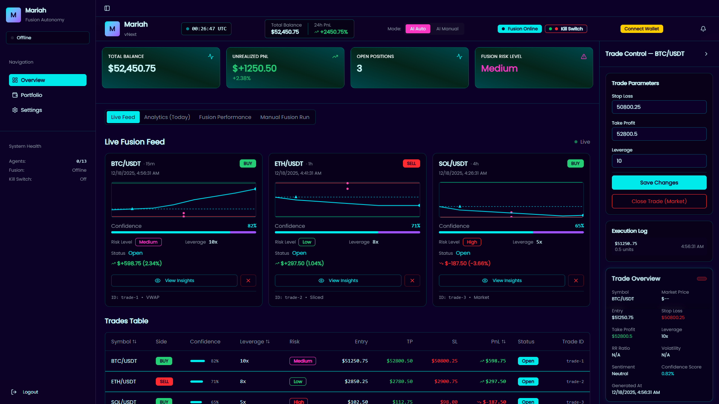Click the Logout icon in sidebar
This screenshot has height=404, width=719.
point(14,392)
